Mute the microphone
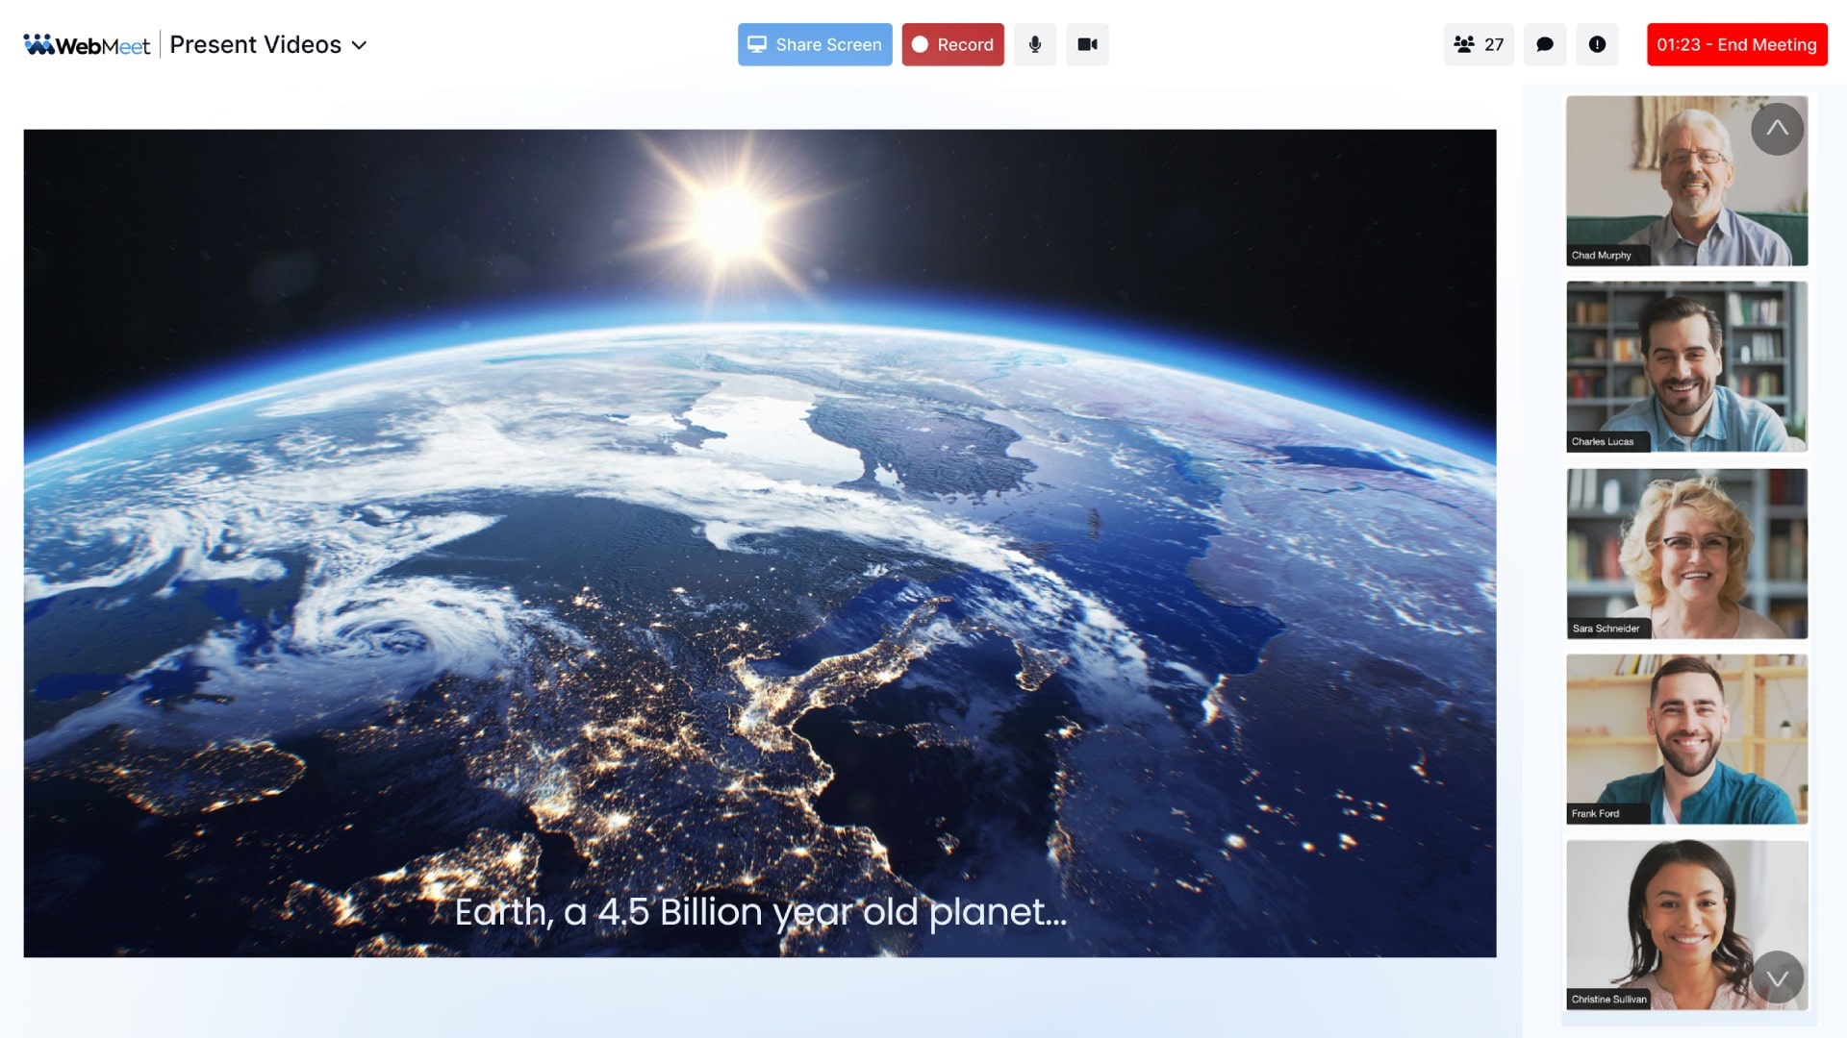Image resolution: width=1847 pixels, height=1038 pixels. (1035, 44)
